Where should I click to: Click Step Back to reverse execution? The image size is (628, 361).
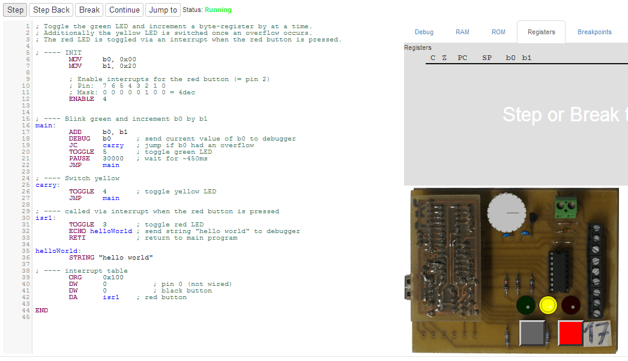coord(51,10)
